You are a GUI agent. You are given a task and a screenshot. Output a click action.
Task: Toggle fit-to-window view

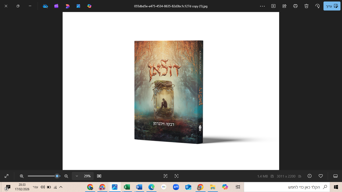(99, 176)
